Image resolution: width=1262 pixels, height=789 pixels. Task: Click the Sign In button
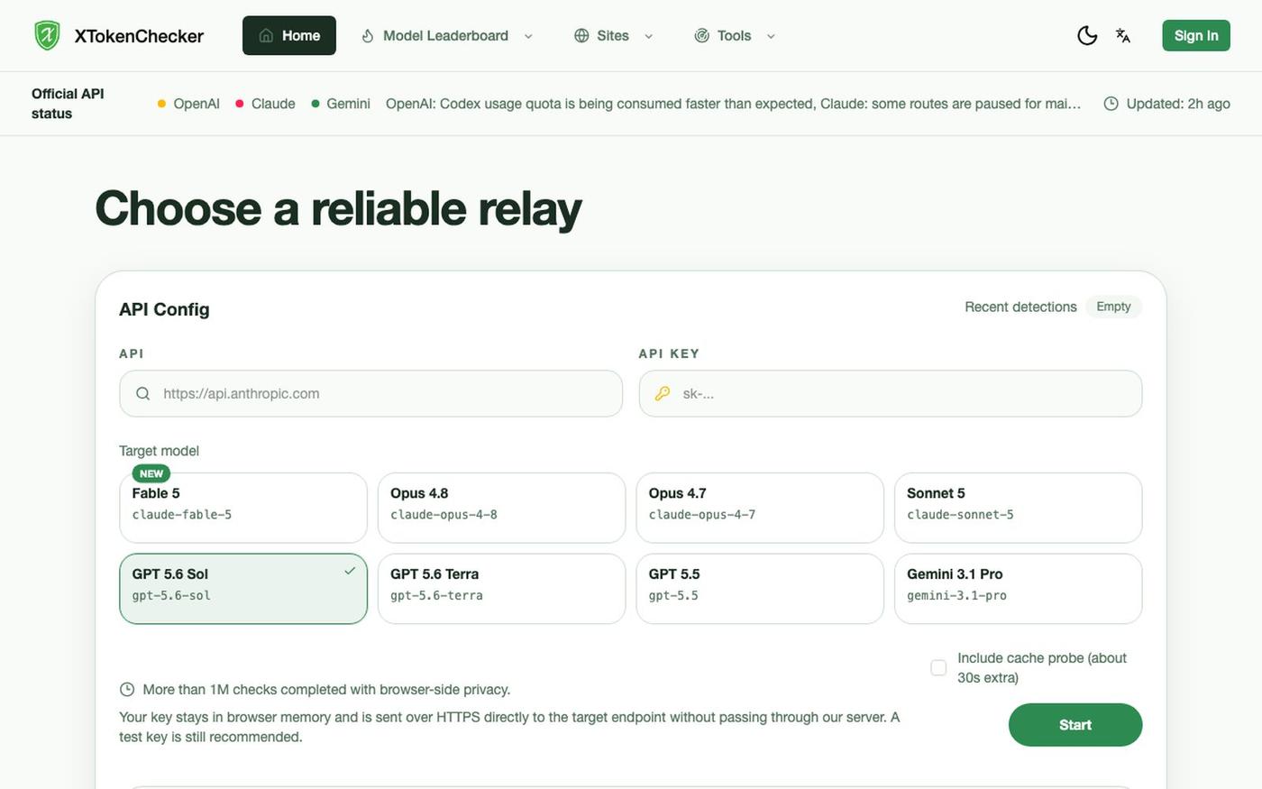coord(1196,35)
